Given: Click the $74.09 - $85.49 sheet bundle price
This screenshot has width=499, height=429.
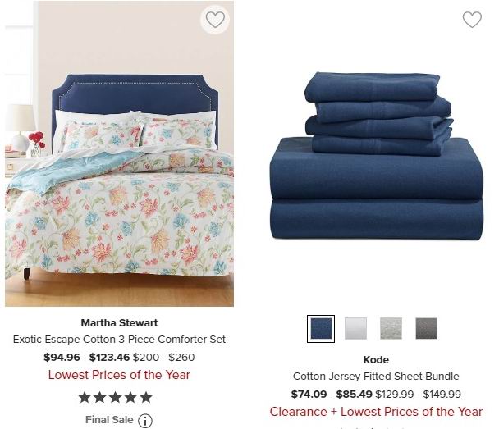Looking at the screenshot, I should (332, 394).
